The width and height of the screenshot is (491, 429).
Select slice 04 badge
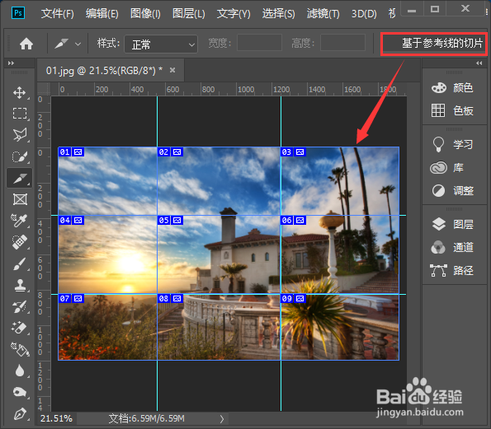(71, 221)
